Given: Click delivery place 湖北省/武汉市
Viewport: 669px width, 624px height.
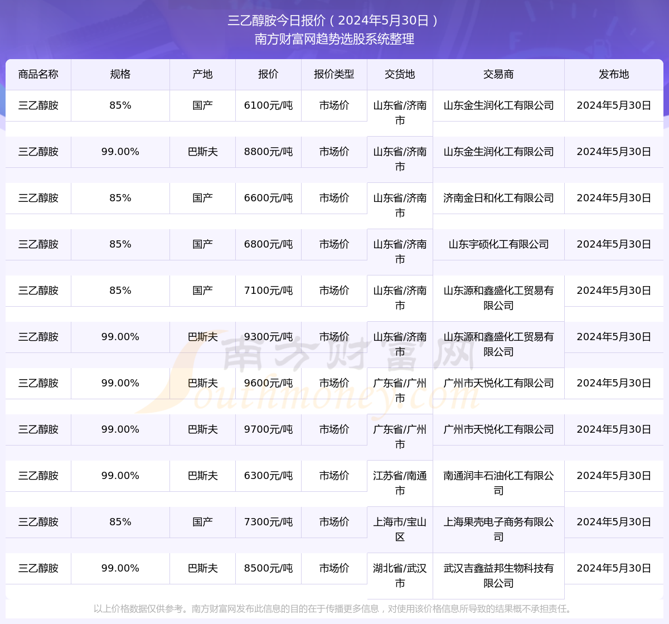Looking at the screenshot, I should [400, 575].
